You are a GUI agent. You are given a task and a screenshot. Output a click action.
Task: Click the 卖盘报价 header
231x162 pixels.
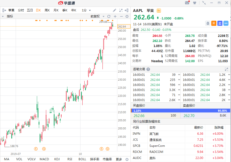[189, 105]
